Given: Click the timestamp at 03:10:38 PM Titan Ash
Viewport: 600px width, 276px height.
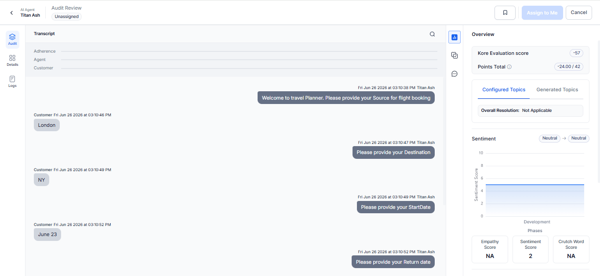Looking at the screenshot, I should tap(396, 88).
